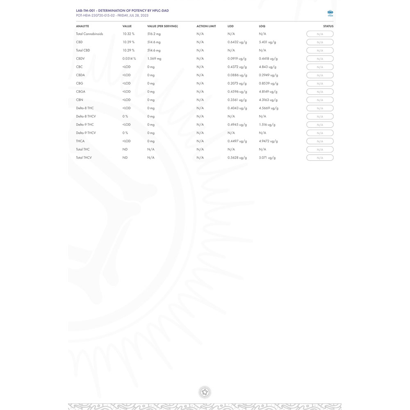Screen dimensions: 410x410
Task: Click the N/A status pill for Total THC
Action: click(320, 150)
